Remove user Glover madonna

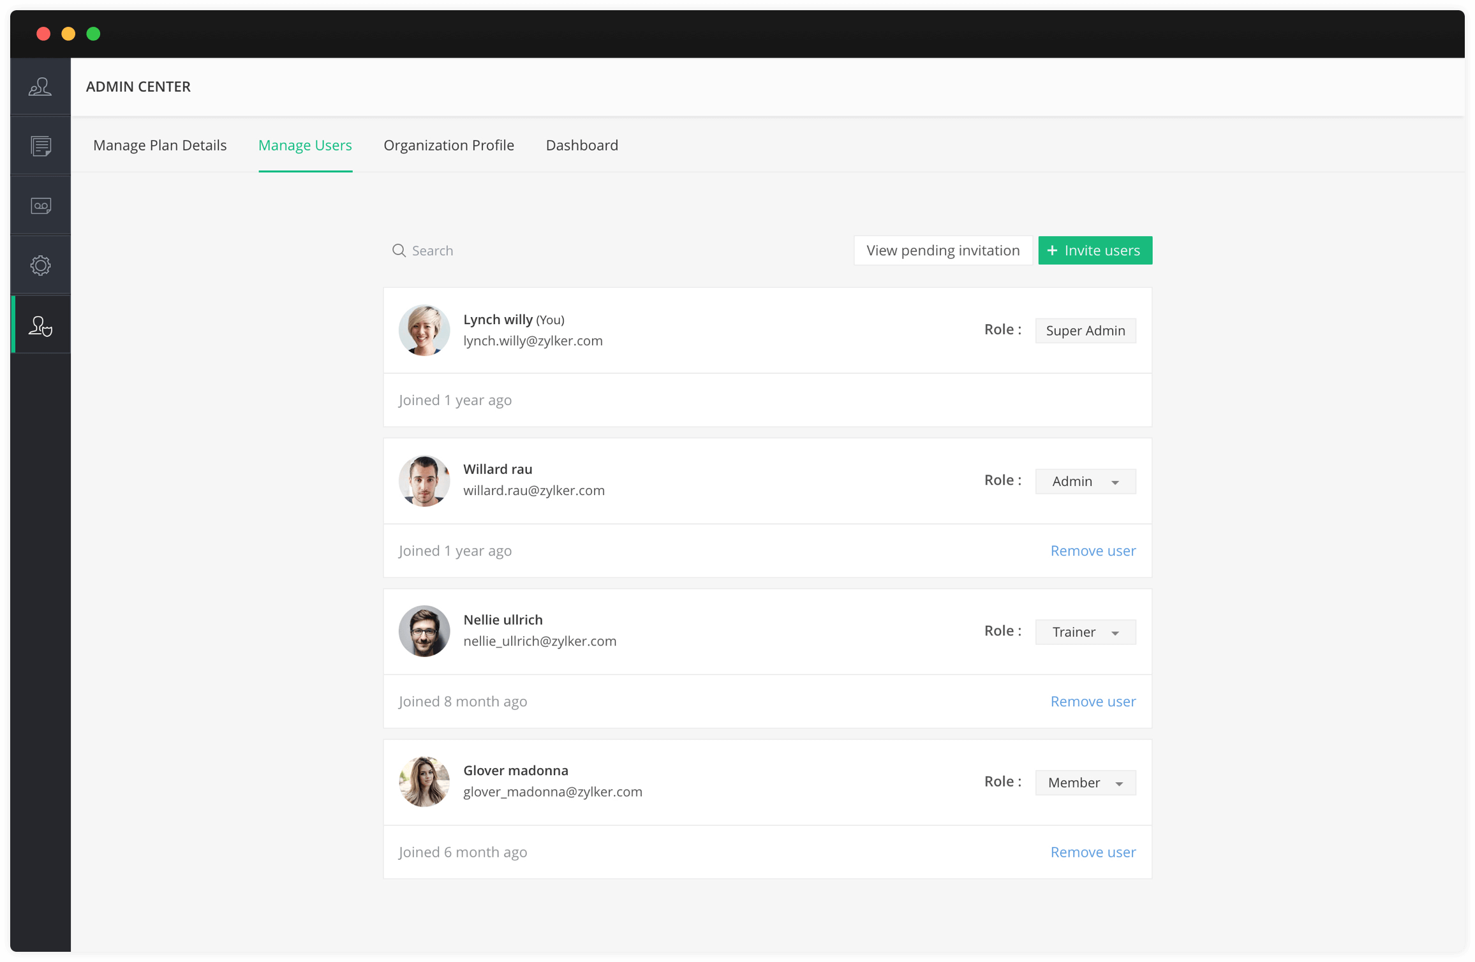(1093, 852)
